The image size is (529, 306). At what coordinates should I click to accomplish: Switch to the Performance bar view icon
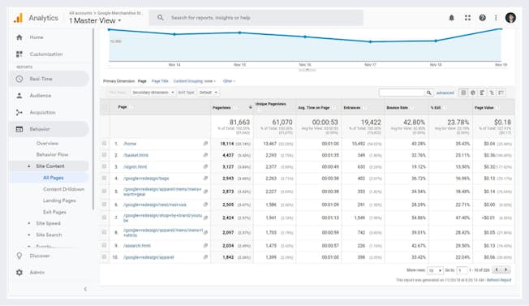(483, 93)
